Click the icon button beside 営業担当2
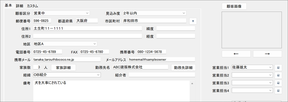Image resolution: width=288 pixels, height=102 pixels. (x=278, y=75)
